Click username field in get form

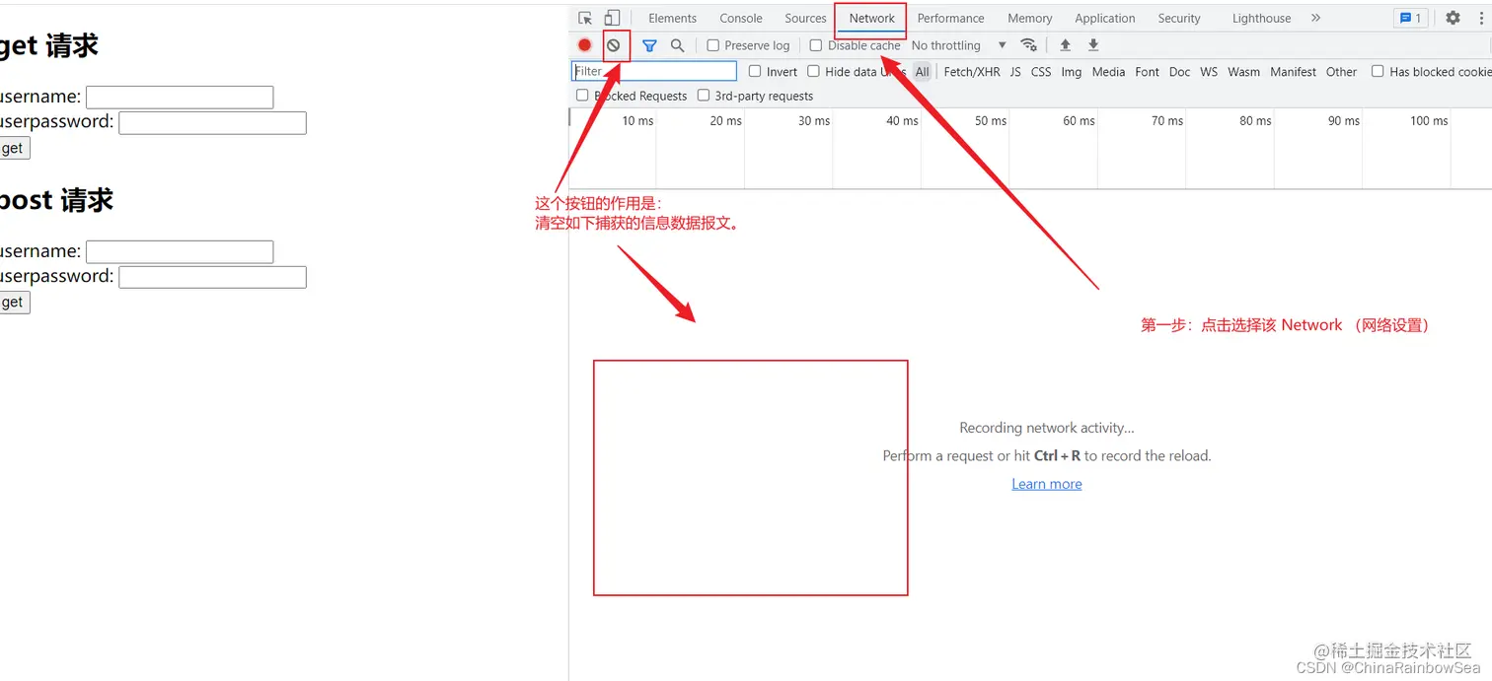(180, 97)
